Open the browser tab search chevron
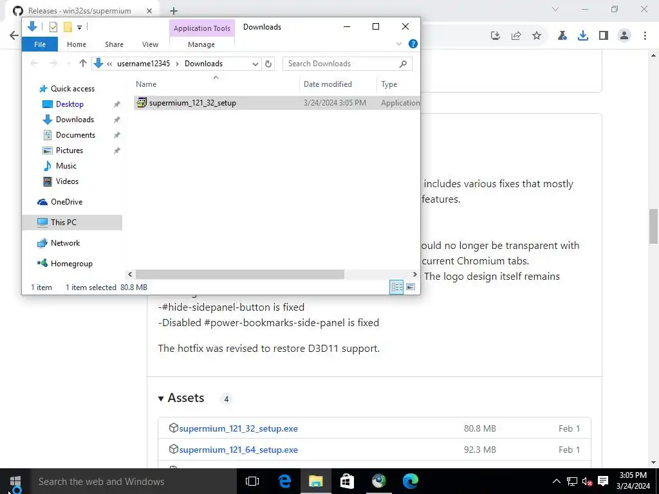This screenshot has height=494, width=659. click(555, 9)
